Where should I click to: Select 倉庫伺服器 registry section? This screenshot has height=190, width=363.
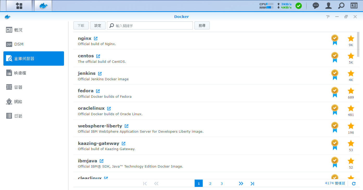pos(34,59)
